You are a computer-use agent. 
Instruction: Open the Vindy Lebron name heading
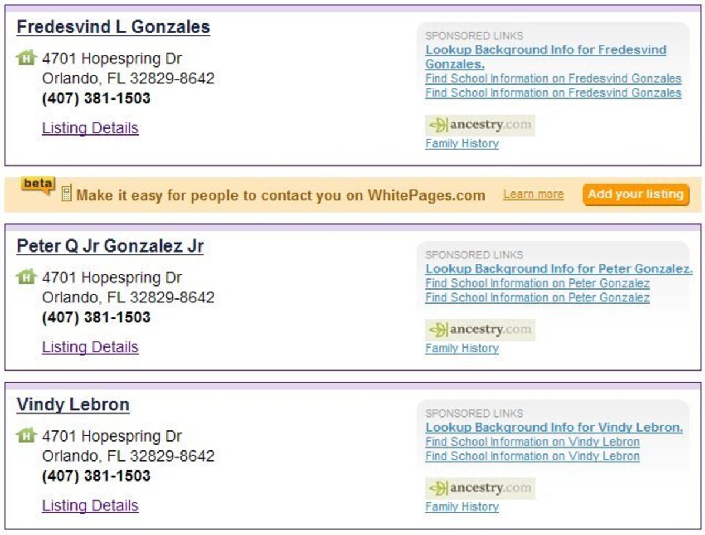(x=73, y=405)
